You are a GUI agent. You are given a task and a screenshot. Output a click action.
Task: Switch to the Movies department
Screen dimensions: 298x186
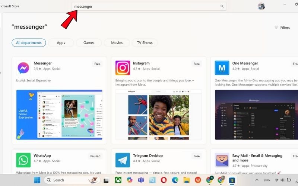[117, 43]
